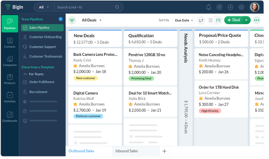The height and width of the screenshot is (159, 269).
Task: Open the Due Date sort dropdown
Action: [x=184, y=20]
